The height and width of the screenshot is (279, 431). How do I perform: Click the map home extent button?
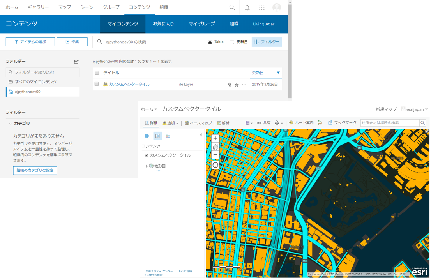(215, 147)
